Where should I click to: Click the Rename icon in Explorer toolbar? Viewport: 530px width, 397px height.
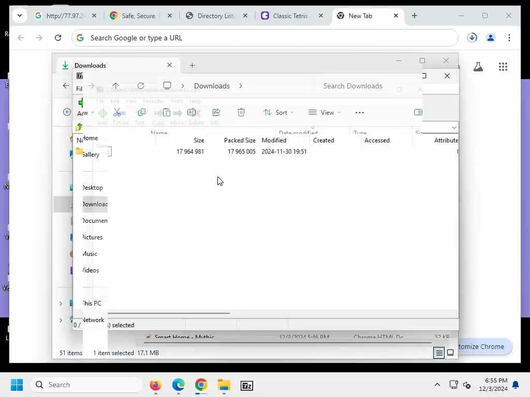tap(192, 112)
